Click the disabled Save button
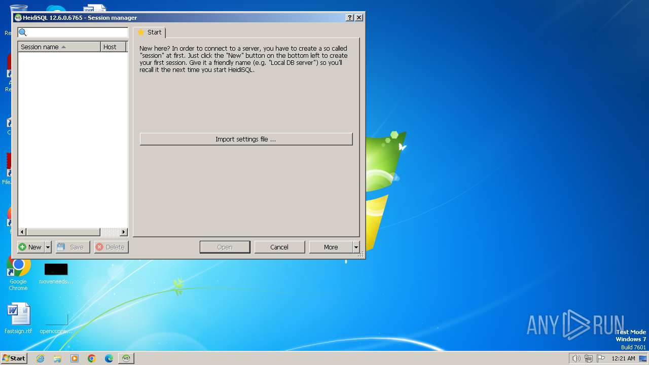Viewport: 649px width, 365px height. (73, 247)
